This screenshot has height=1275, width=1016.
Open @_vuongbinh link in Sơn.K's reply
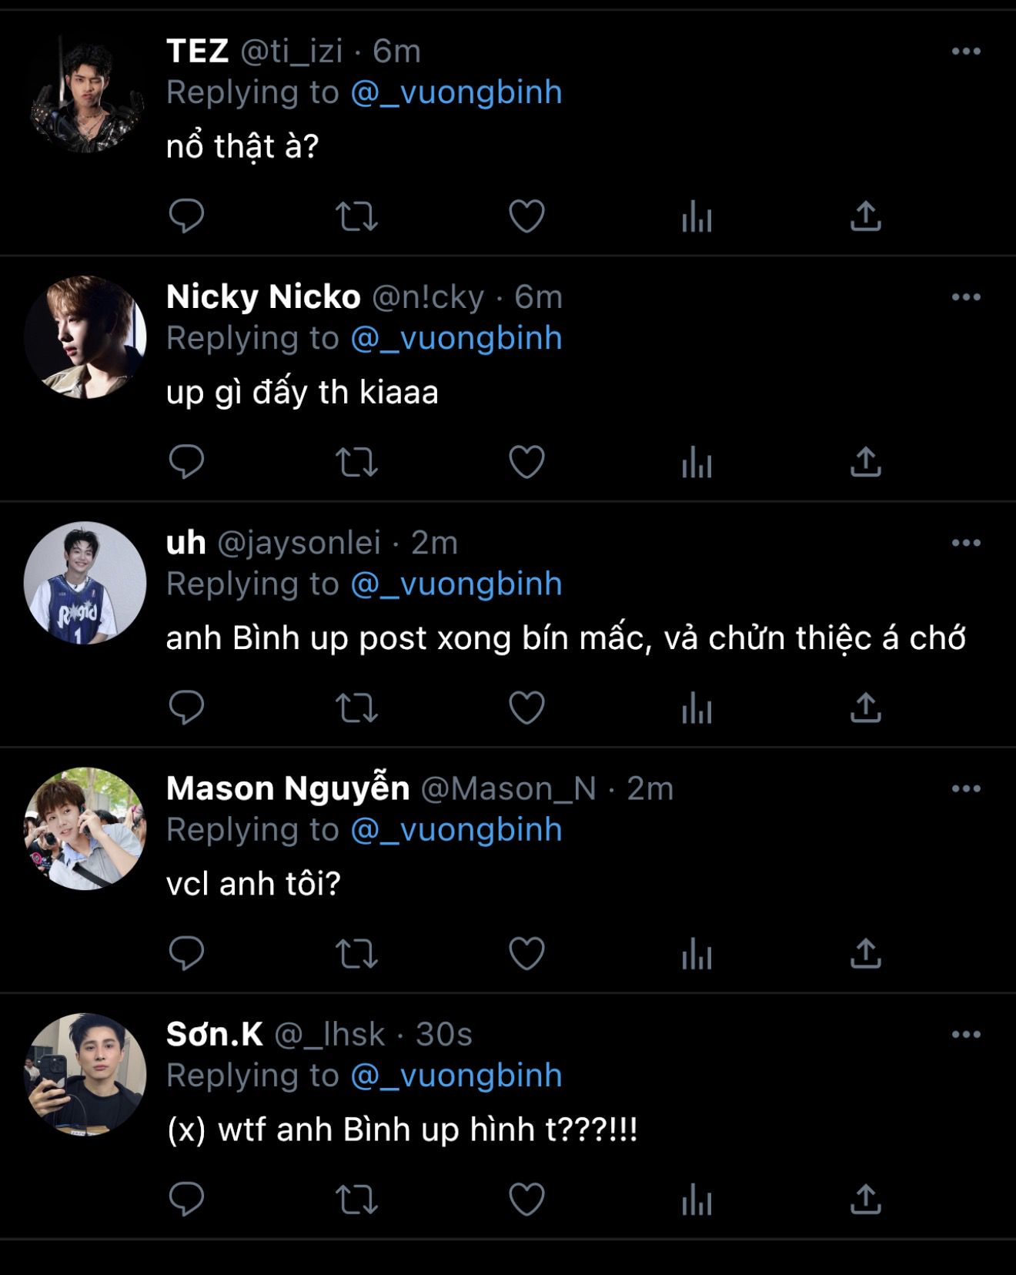click(456, 1076)
